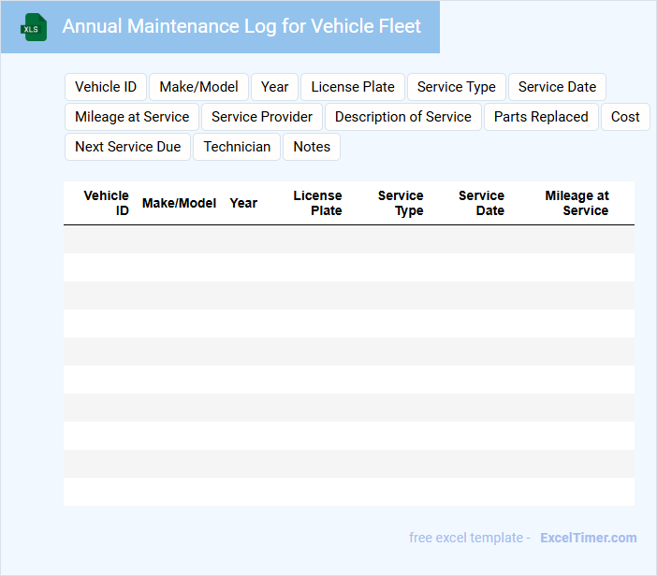This screenshot has height=576, width=657.
Task: Pick the Service Date tag
Action: coord(557,87)
